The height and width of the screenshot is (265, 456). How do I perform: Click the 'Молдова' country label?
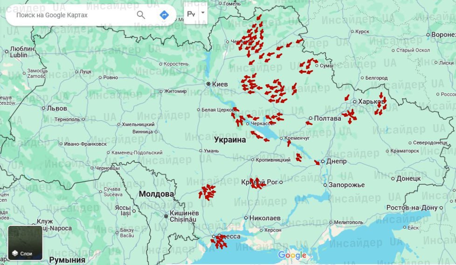tap(156, 194)
